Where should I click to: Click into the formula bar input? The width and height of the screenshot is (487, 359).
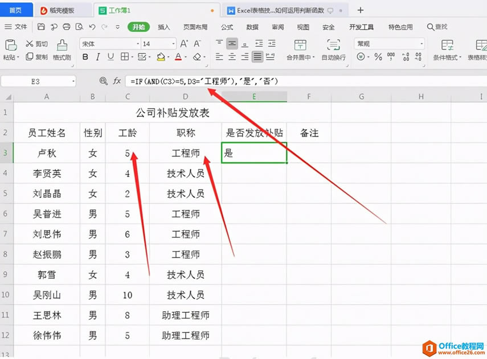pos(306,81)
